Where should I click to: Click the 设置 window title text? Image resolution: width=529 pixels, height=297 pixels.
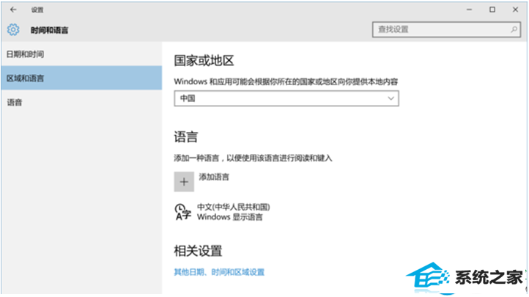coord(37,10)
